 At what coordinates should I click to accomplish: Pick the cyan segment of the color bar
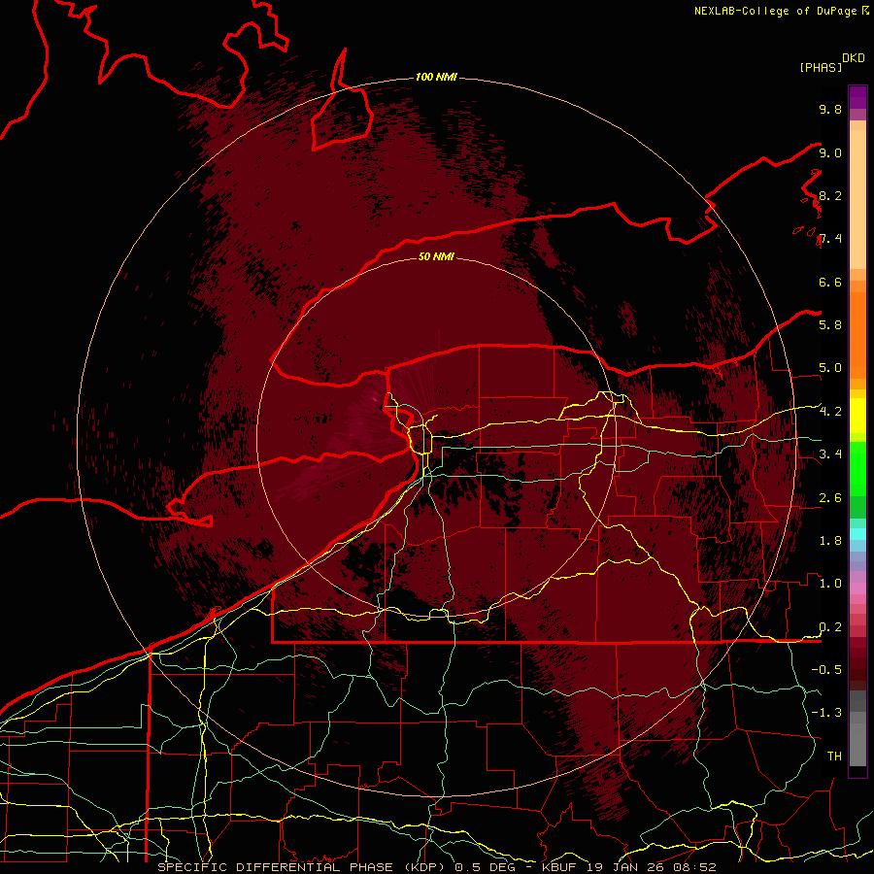pyautogui.click(x=857, y=534)
